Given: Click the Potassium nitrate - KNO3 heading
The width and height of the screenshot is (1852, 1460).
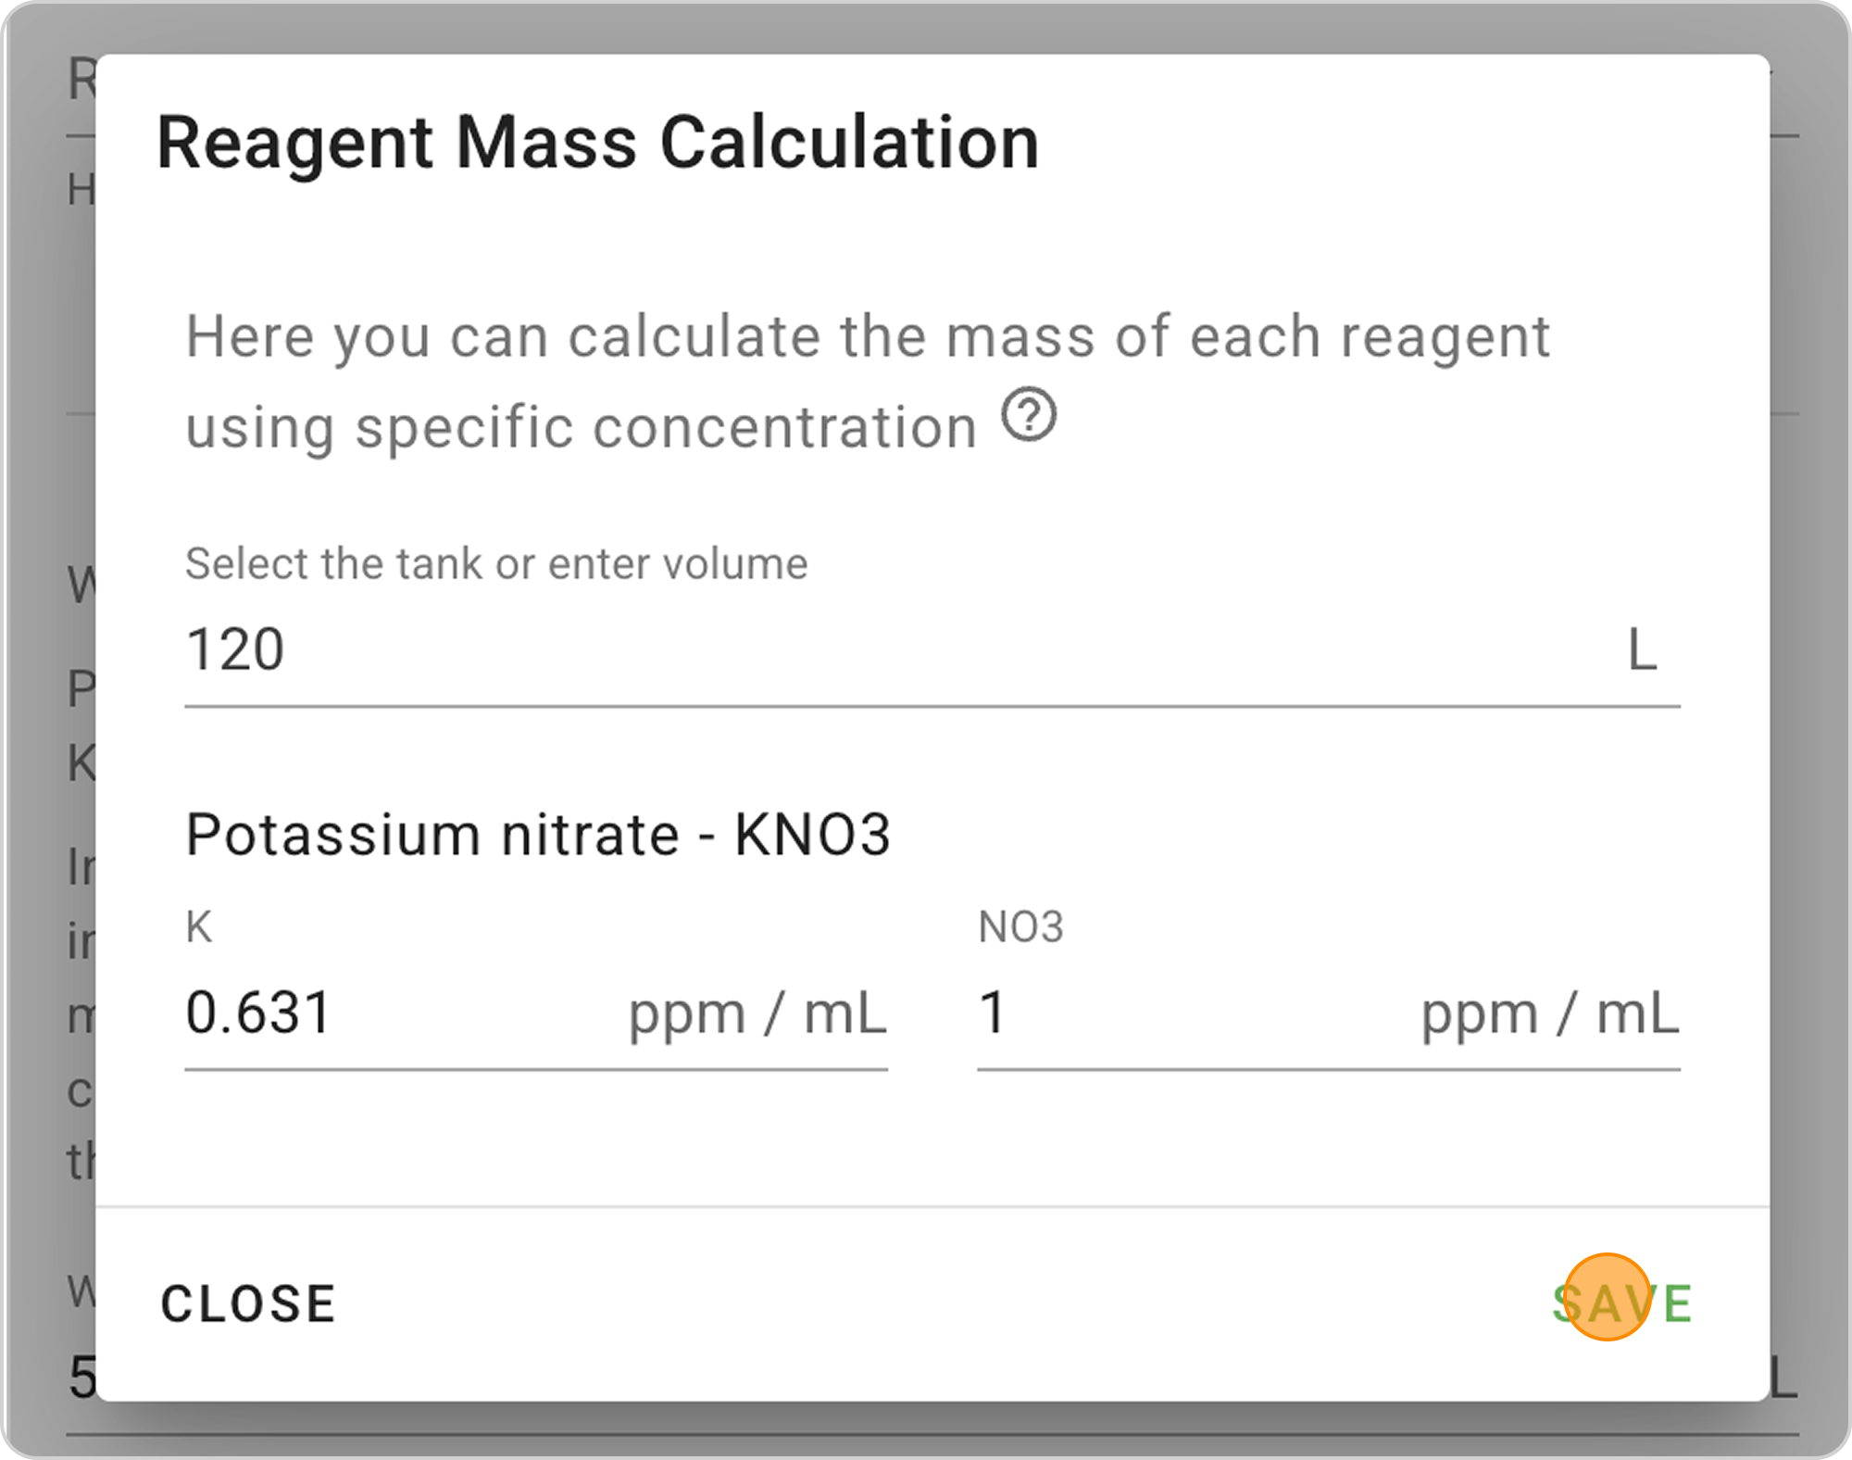Looking at the screenshot, I should [x=537, y=834].
